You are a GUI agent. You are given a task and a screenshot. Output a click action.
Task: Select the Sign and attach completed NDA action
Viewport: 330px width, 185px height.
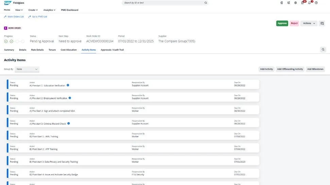click(52, 111)
